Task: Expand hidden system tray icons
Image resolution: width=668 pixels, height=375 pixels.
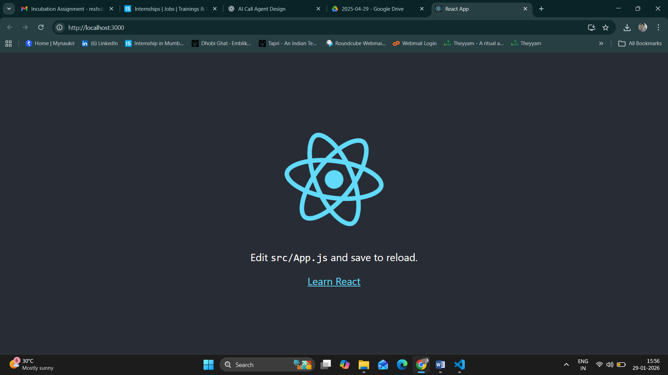Action: pyautogui.click(x=566, y=365)
